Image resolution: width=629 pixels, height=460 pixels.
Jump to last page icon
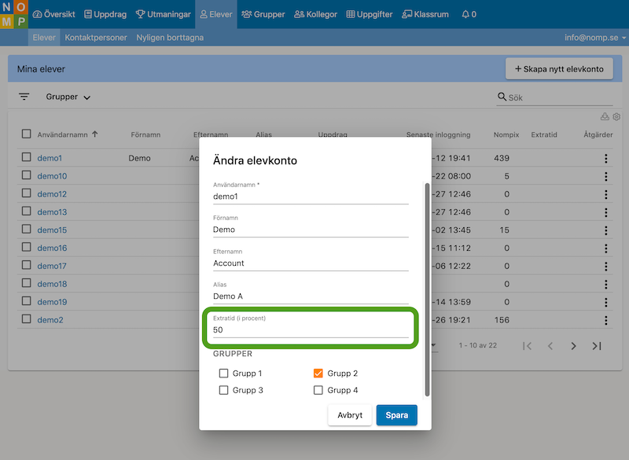click(x=597, y=346)
